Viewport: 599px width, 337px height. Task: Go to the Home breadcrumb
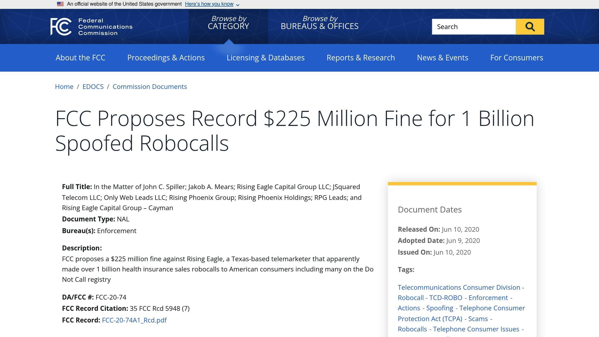[x=64, y=87]
